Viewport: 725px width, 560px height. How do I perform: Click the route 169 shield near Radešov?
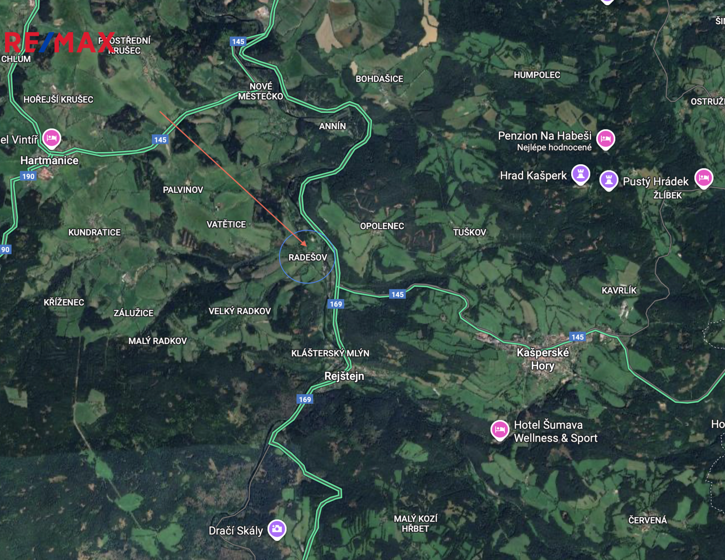[336, 304]
